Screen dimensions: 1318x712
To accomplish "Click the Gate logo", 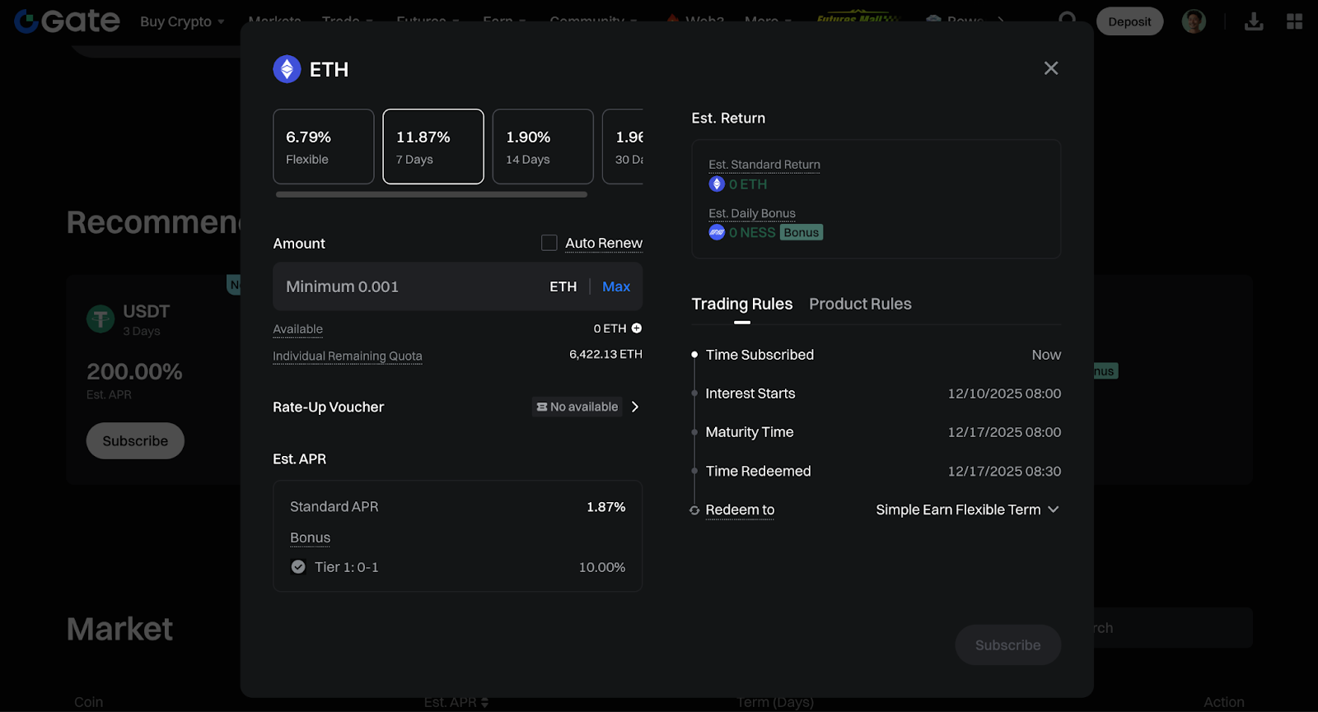I will click(68, 21).
